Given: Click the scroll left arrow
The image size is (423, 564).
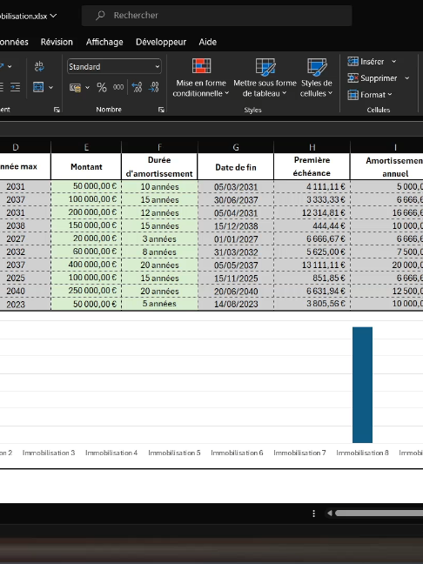Looking at the screenshot, I should pos(330,514).
